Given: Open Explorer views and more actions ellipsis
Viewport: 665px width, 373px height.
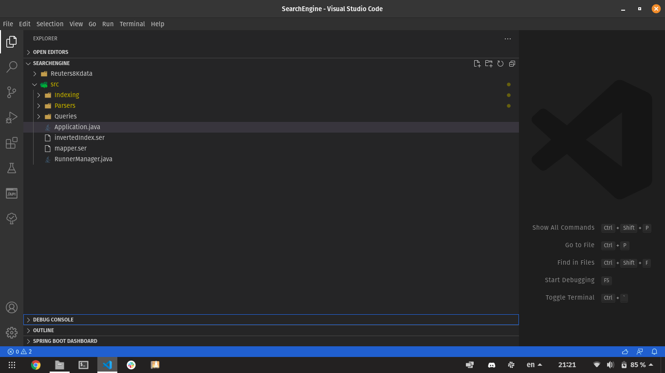Looking at the screenshot, I should 508,39.
